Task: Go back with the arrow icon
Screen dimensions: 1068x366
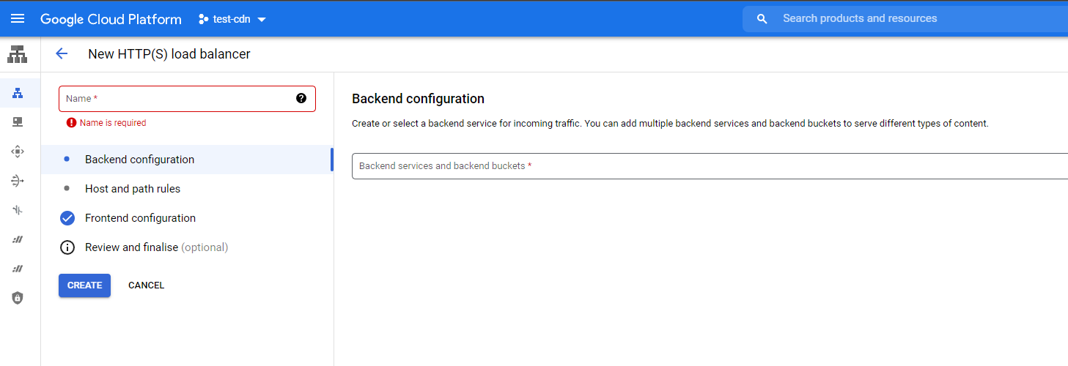Action: pos(62,53)
